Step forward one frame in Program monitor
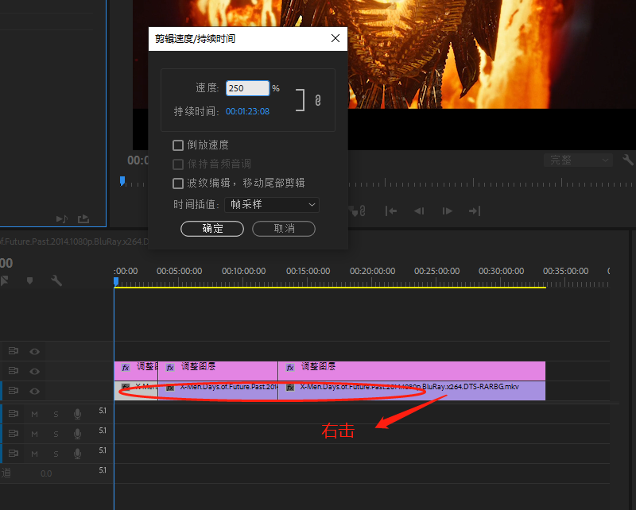 [448, 211]
